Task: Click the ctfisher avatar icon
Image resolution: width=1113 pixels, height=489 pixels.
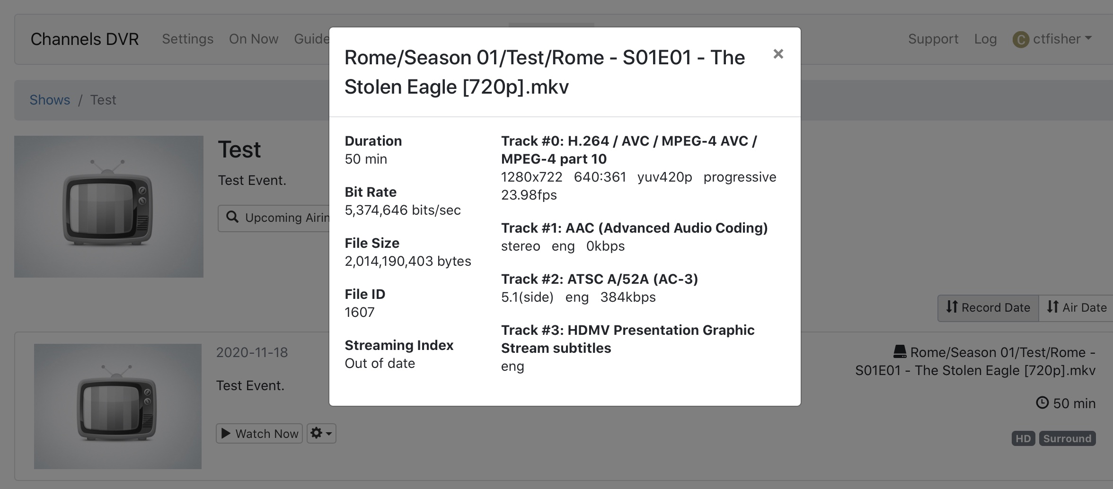Action: coord(1020,40)
